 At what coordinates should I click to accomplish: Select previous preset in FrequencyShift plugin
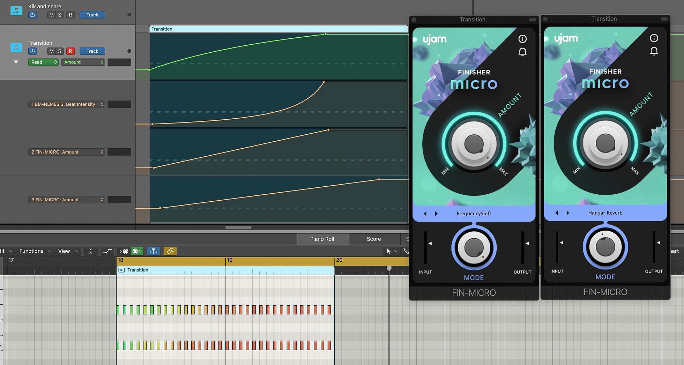pos(425,214)
